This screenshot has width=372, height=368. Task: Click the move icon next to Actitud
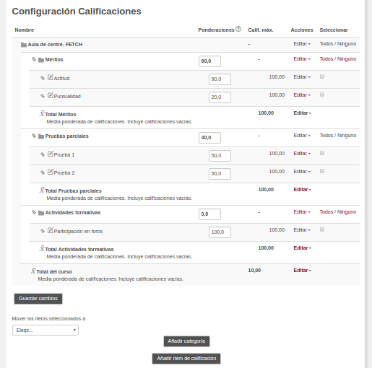click(43, 78)
